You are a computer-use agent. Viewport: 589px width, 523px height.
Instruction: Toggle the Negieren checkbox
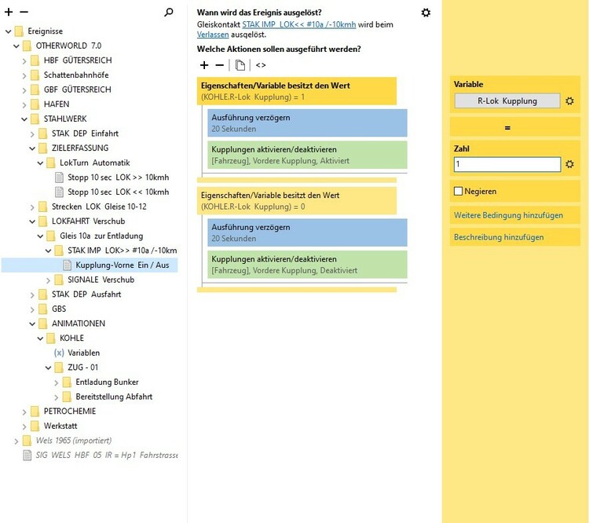pos(459,191)
